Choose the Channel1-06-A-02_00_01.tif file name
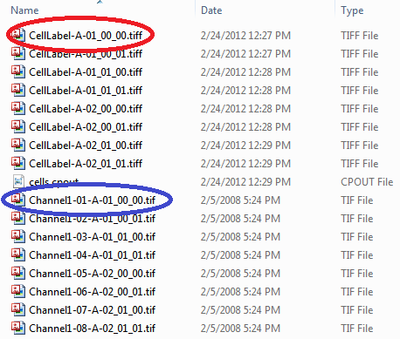Image resolution: width=400 pixels, height=339 pixels. coord(93,292)
